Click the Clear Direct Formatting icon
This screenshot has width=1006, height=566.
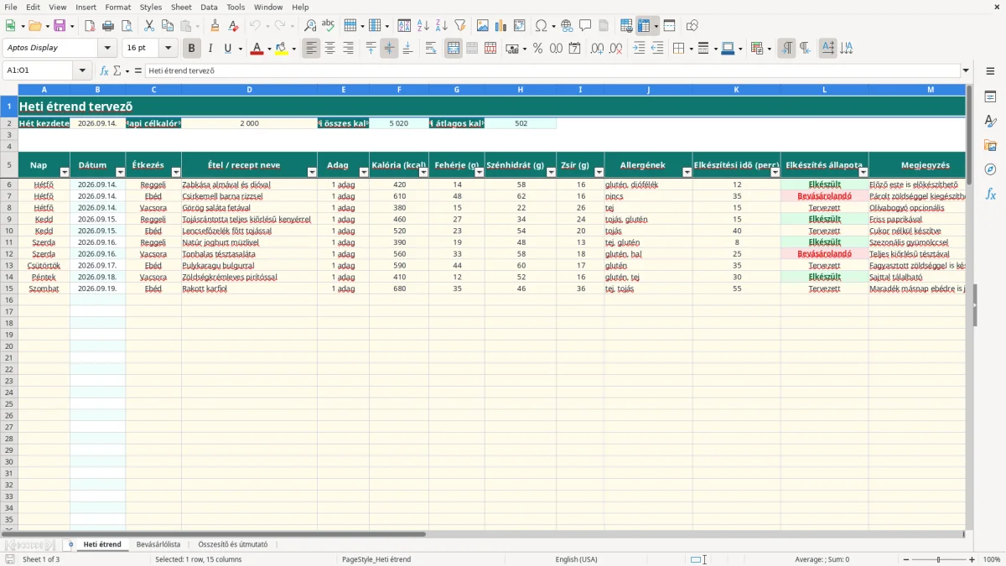click(233, 26)
